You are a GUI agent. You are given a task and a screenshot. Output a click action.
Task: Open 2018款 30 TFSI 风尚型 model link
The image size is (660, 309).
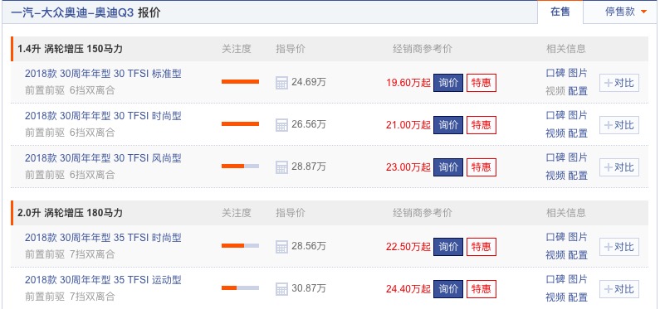click(103, 158)
